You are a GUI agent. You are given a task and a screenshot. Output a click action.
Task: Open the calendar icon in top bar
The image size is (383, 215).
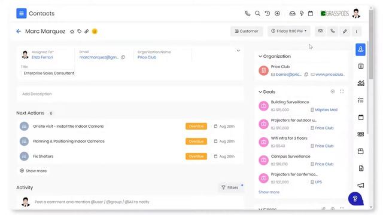click(311, 13)
